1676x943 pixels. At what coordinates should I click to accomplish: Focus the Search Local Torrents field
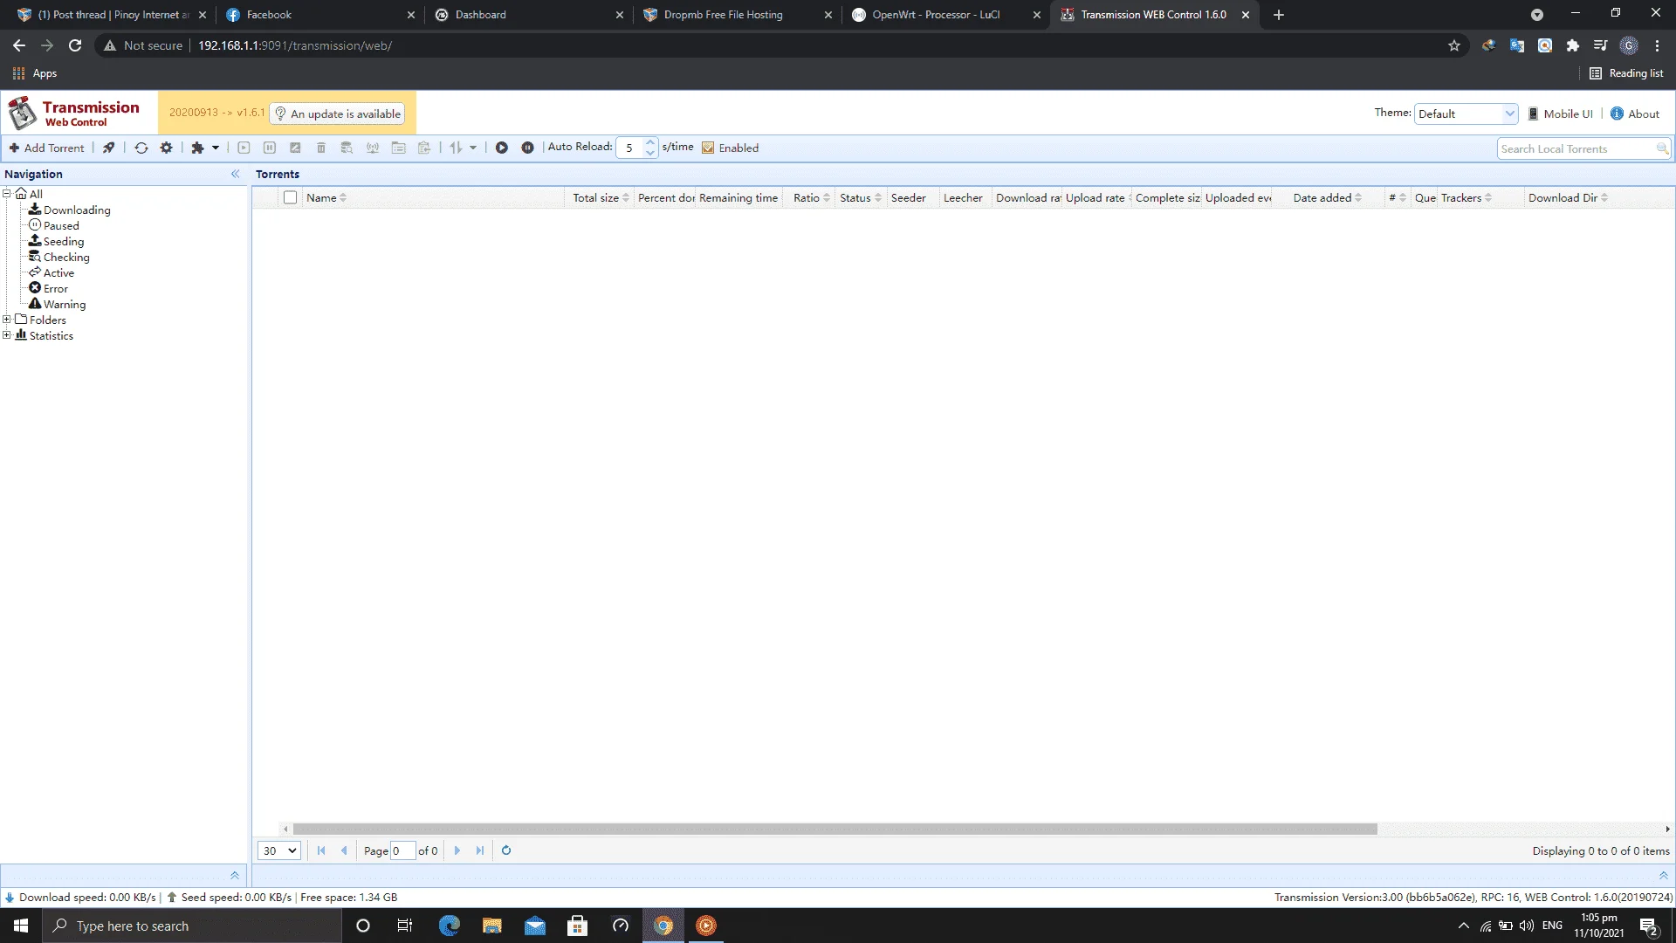click(x=1578, y=148)
